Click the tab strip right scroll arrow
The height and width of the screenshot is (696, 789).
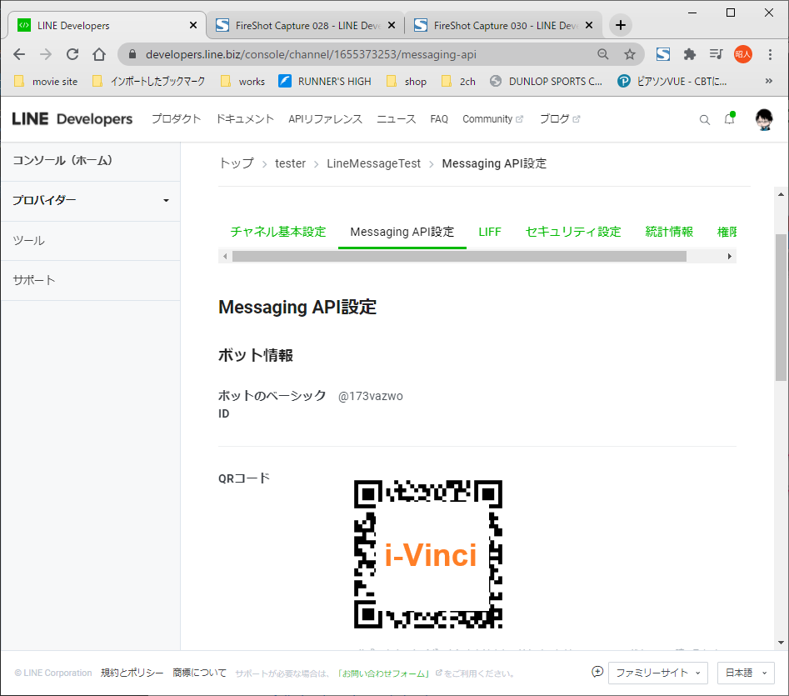[x=730, y=256]
